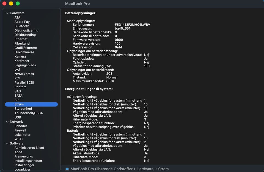Open Firewall under Netværk

(20, 130)
